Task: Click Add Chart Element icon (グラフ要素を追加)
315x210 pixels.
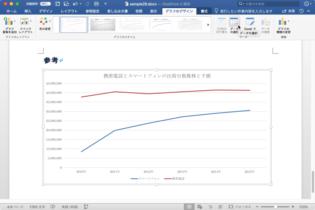Action: coord(8,21)
